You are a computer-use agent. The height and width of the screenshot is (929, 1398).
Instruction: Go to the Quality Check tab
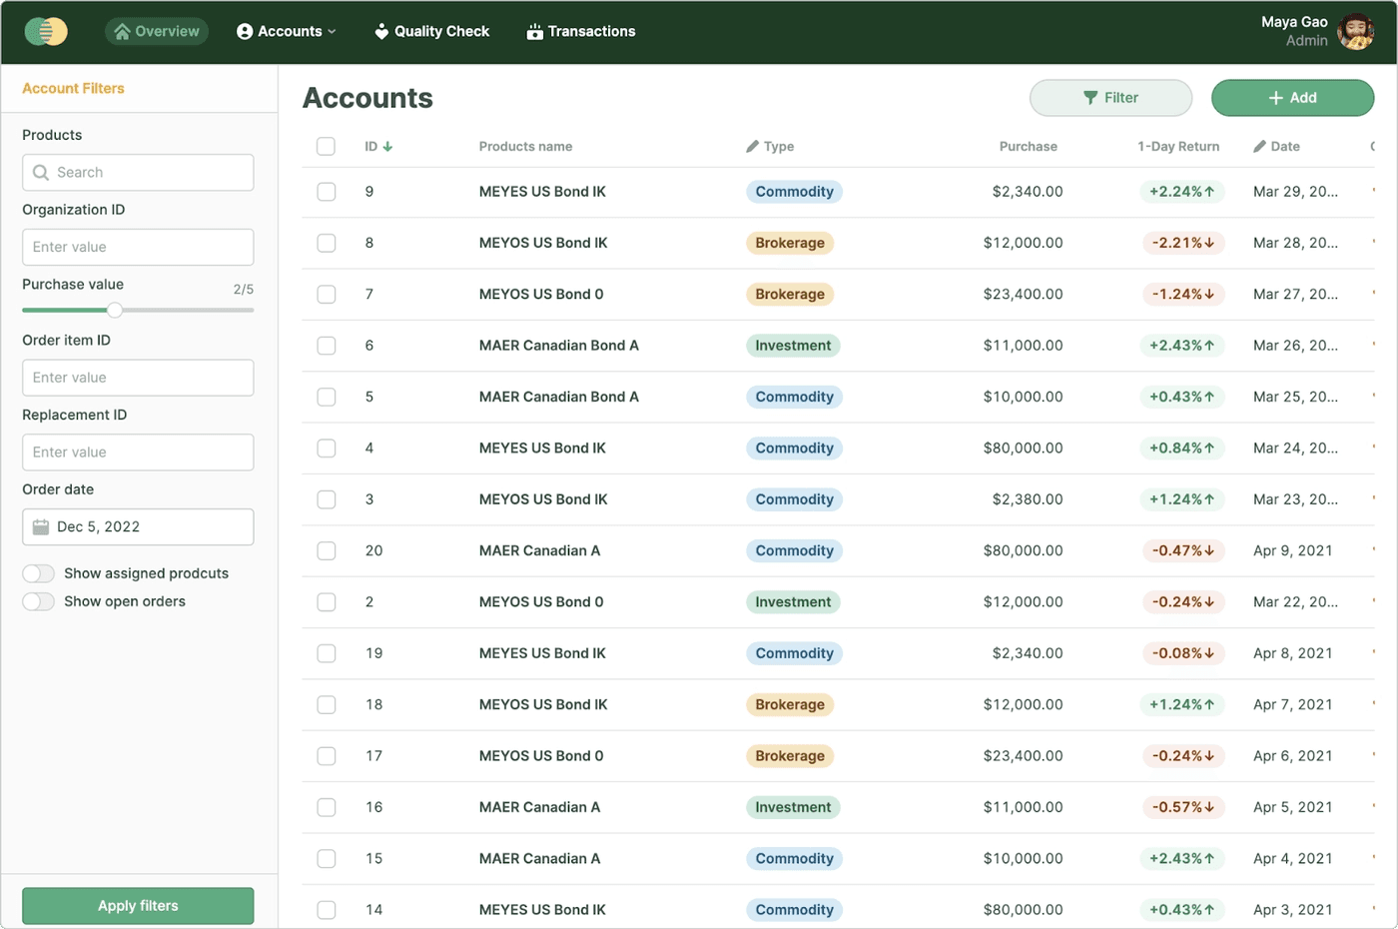click(431, 32)
